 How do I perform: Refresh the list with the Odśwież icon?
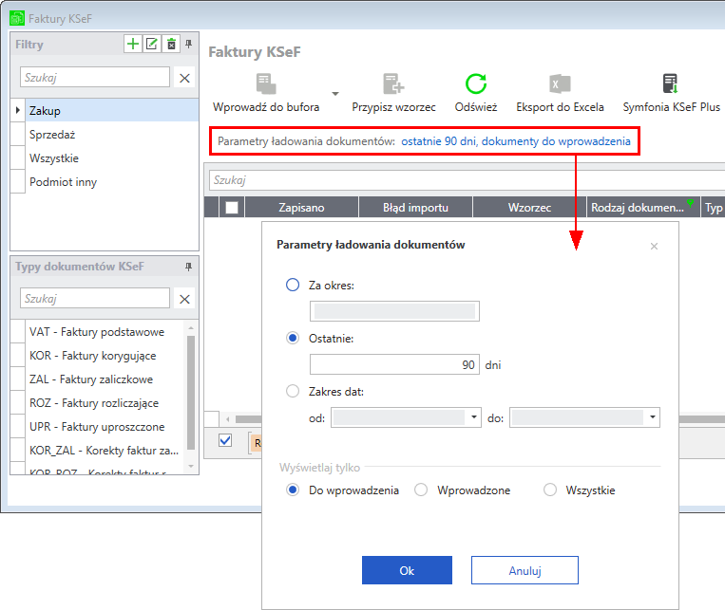pyautogui.click(x=476, y=83)
